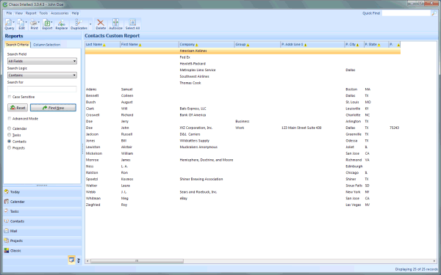Screen dimensions: 441x275
Task: Expand the Export dropdown arrow
Action: pos(51,22)
